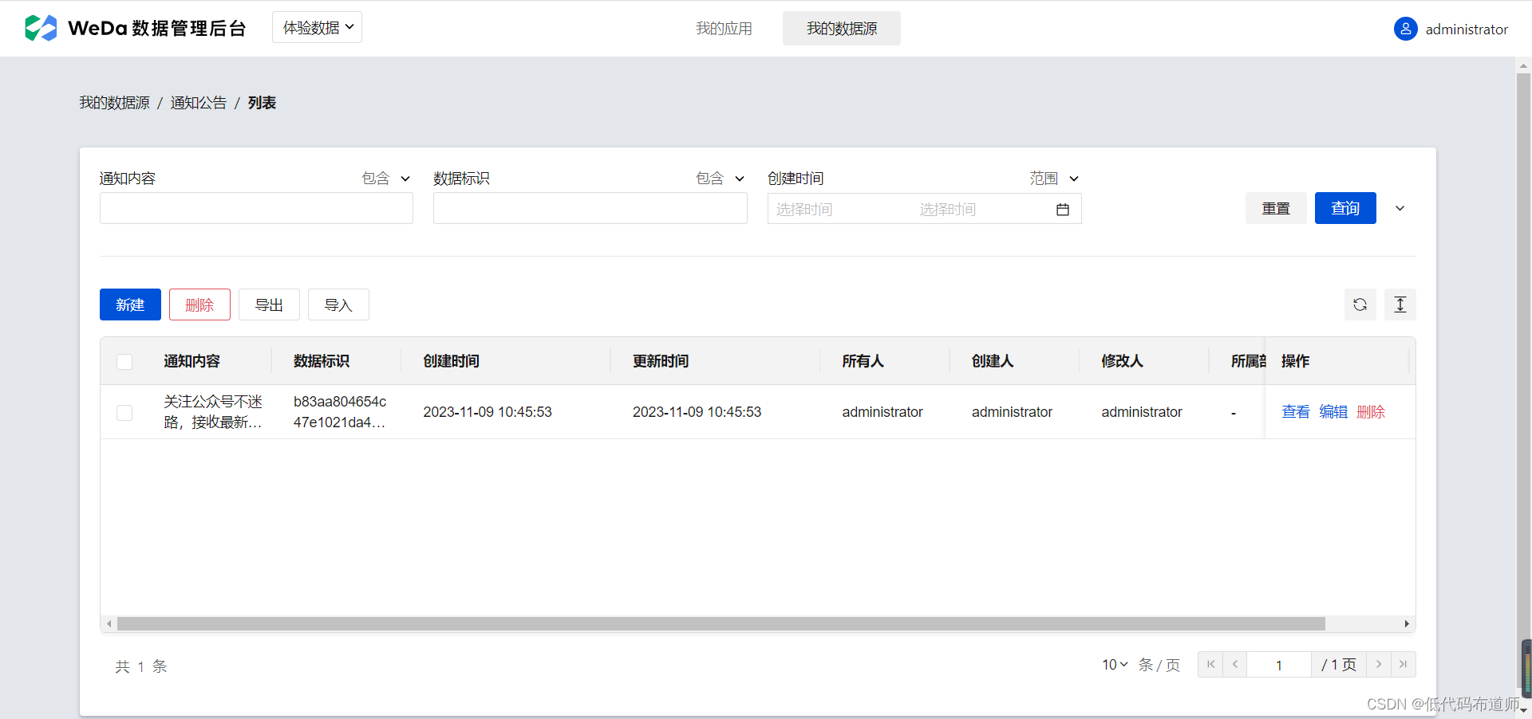Click 编辑 link in the table row

click(x=1333, y=412)
